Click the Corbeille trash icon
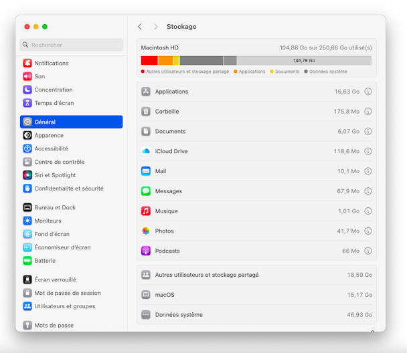 [146, 112]
